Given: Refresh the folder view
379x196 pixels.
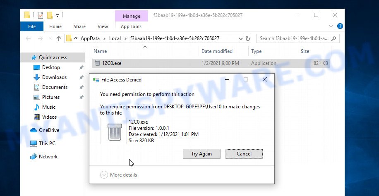Looking at the screenshot, I should tap(248, 39).
